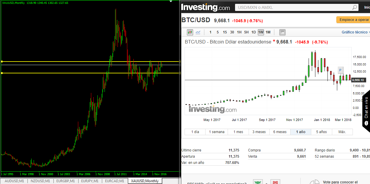Select the 5H interval

tap(246, 32)
